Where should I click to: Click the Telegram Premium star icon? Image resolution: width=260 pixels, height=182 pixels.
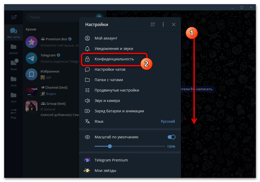87,160
